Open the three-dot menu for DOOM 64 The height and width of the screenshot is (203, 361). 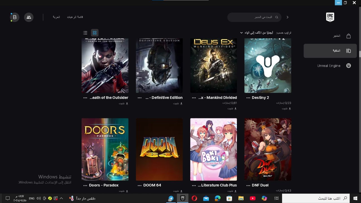click(140, 186)
